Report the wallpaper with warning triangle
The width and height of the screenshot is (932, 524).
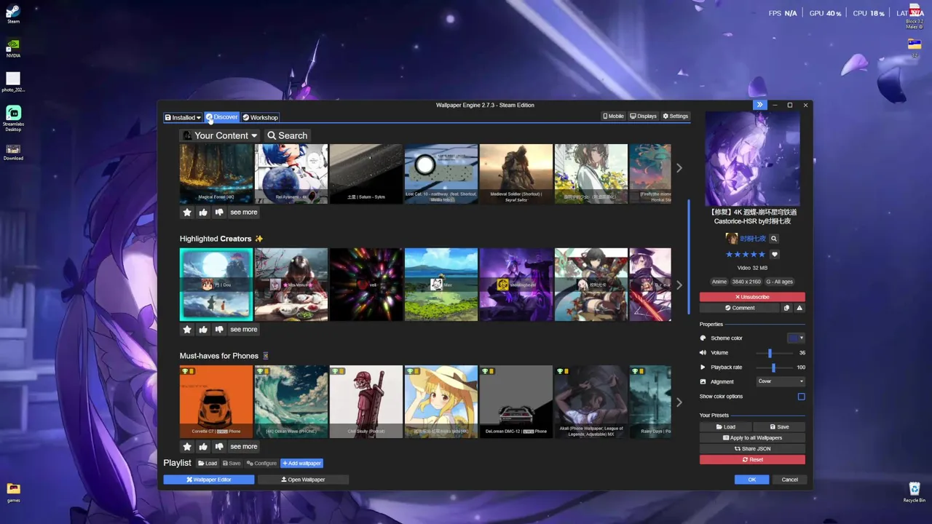tap(799, 308)
